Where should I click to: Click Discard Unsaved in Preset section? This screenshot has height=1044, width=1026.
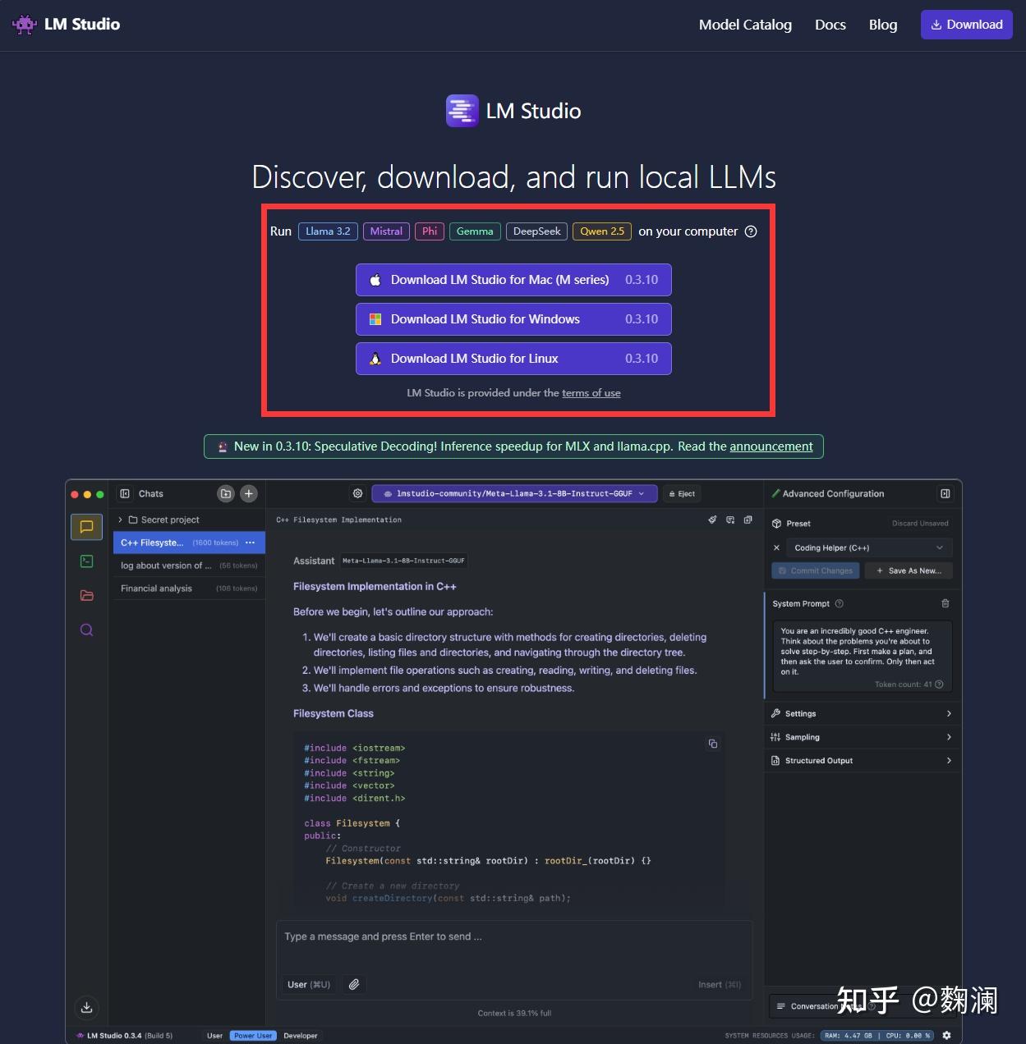tap(920, 524)
